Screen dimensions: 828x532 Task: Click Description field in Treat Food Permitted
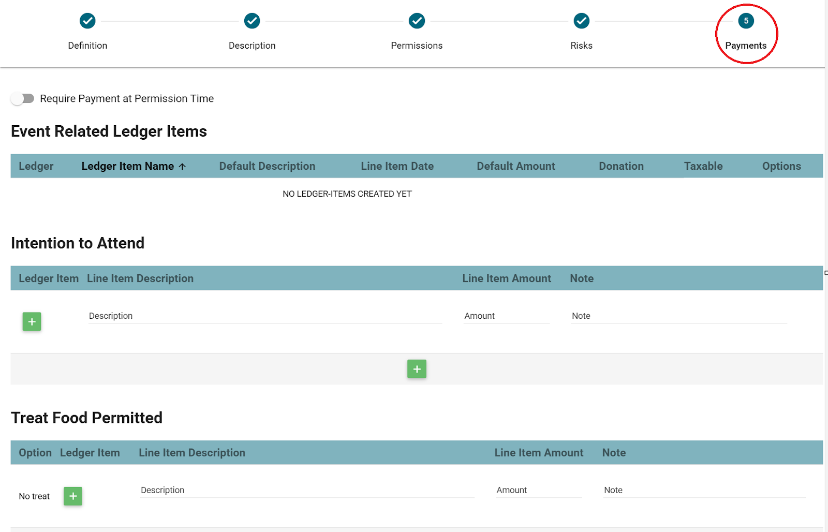[x=307, y=490]
